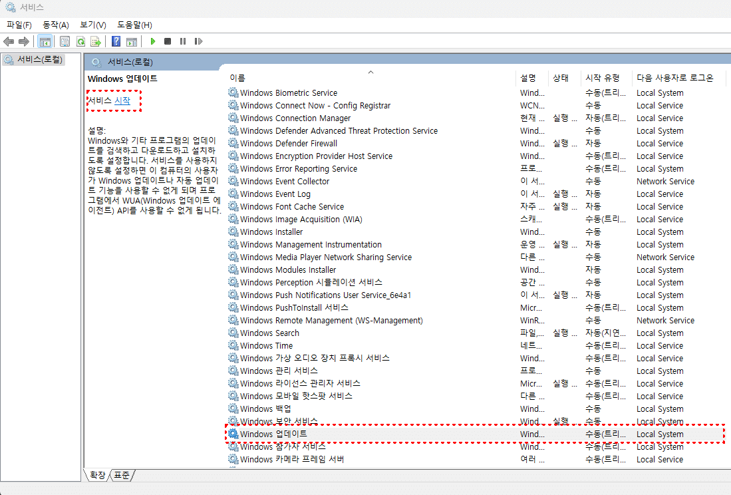Open the 파일(F) menu
This screenshot has width=731, height=495.
tap(19, 25)
